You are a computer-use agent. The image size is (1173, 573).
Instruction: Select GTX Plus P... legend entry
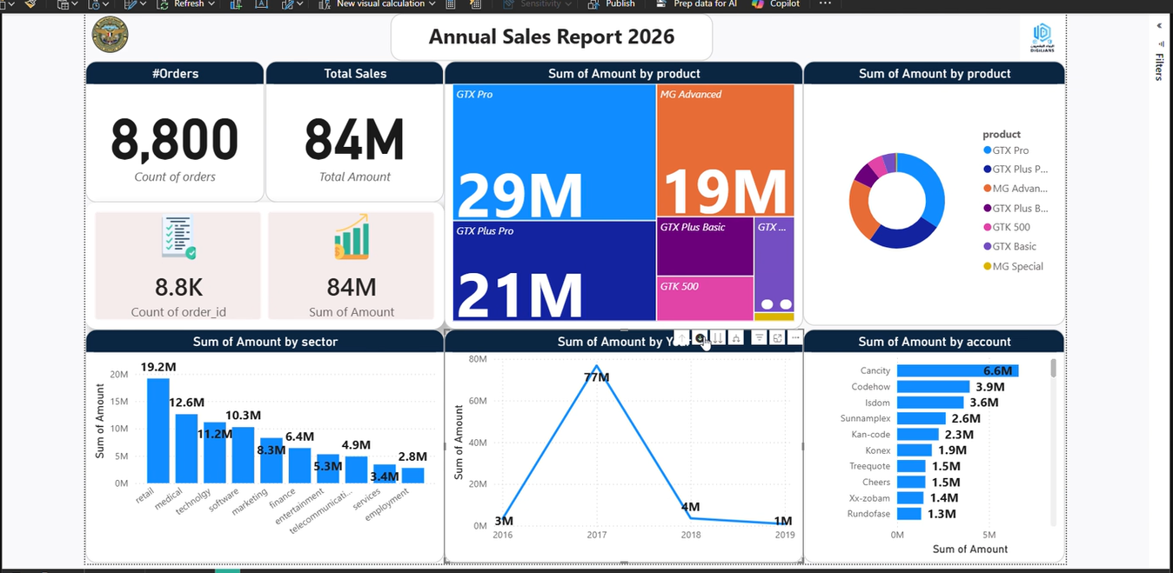pos(1015,170)
